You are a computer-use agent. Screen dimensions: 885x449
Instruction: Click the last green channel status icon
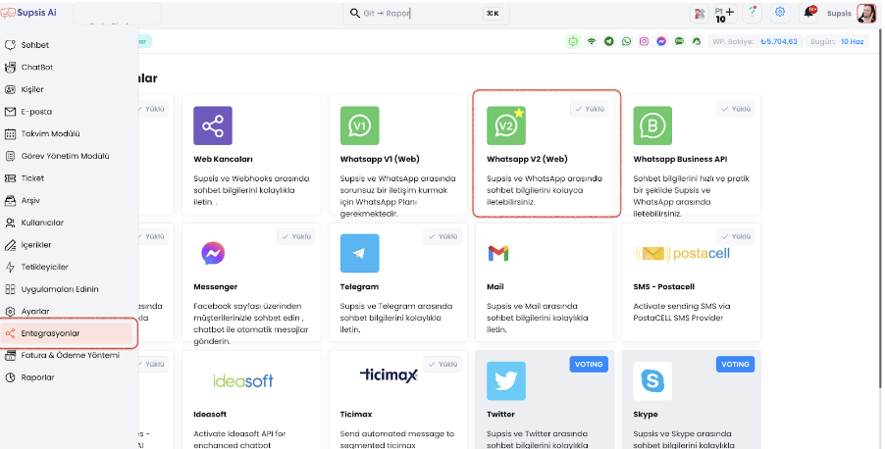click(697, 41)
